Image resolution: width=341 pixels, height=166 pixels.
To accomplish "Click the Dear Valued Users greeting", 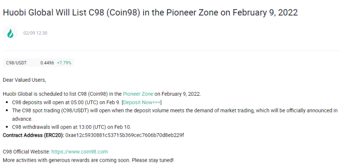I will pyautogui.click(x=24, y=80).
